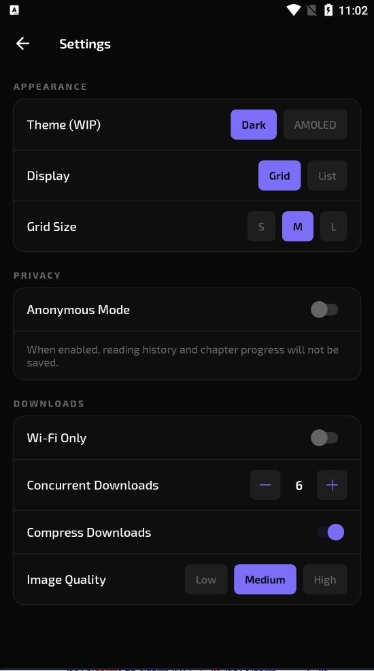Set Grid Size to S
This screenshot has height=671, width=374.
pos(261,226)
